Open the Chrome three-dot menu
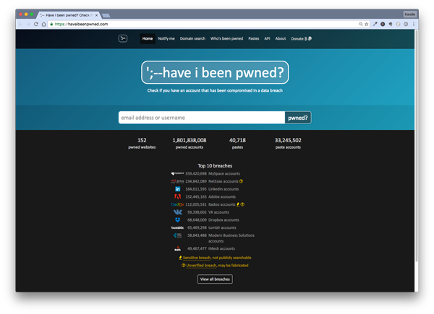This screenshot has width=434, height=314. (414, 25)
